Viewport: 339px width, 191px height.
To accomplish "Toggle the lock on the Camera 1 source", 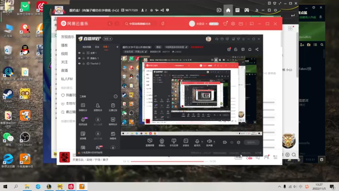I will tap(83, 58).
